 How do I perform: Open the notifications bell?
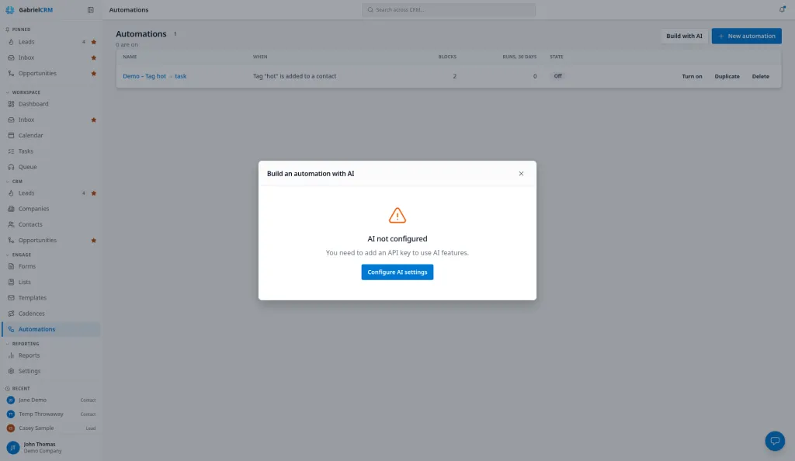(782, 9)
